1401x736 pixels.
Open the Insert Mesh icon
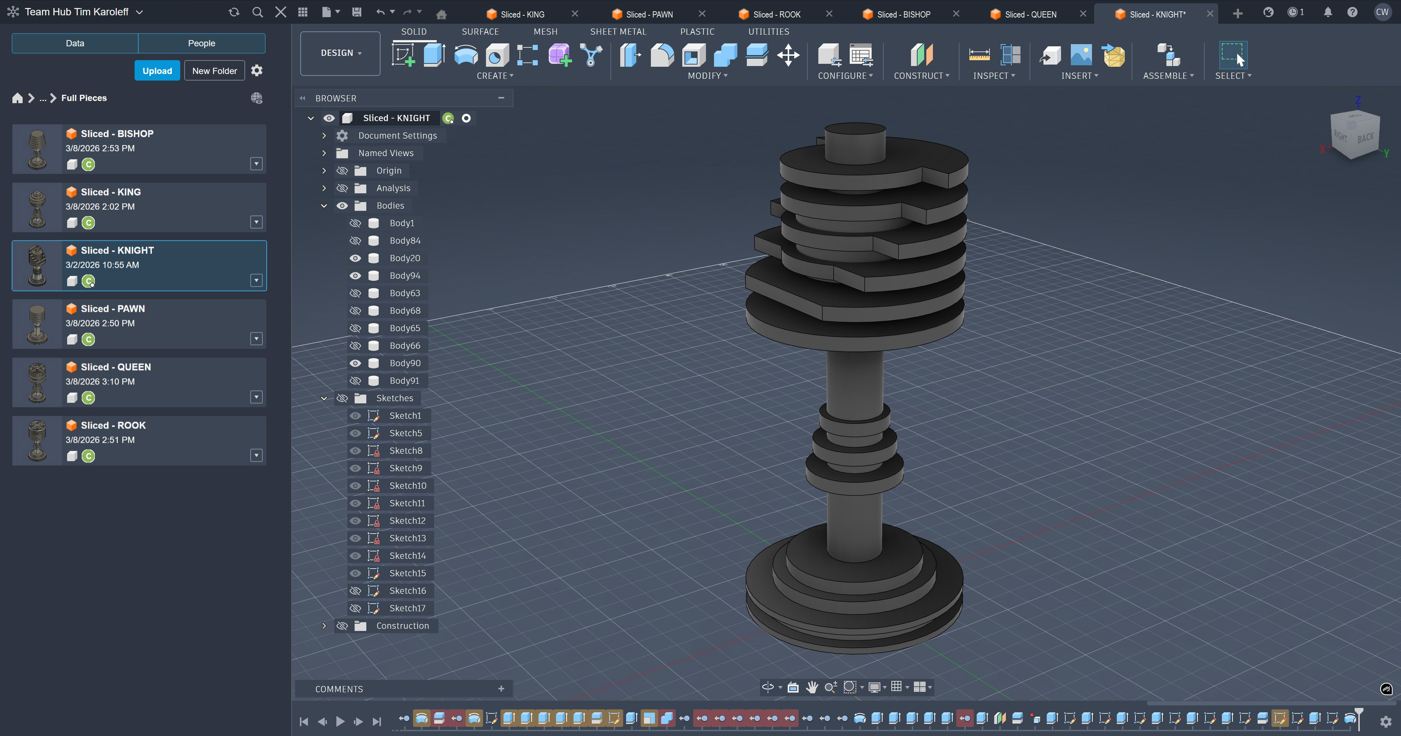pos(1114,55)
